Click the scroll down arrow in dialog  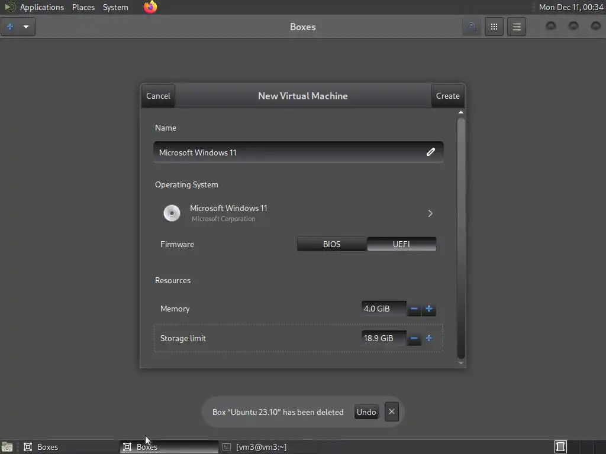pyautogui.click(x=460, y=363)
